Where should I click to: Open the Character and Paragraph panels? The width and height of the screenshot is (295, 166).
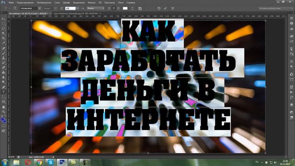pos(140,8)
